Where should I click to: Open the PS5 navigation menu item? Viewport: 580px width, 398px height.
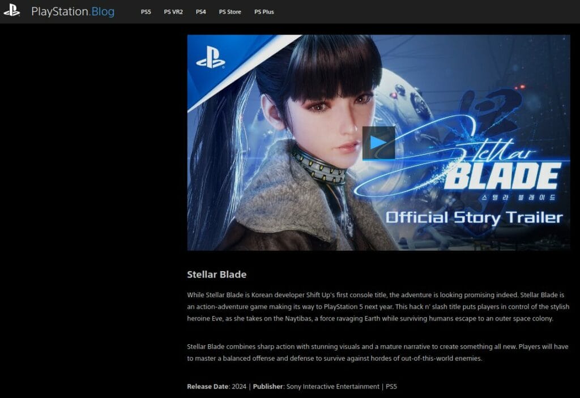[146, 12]
